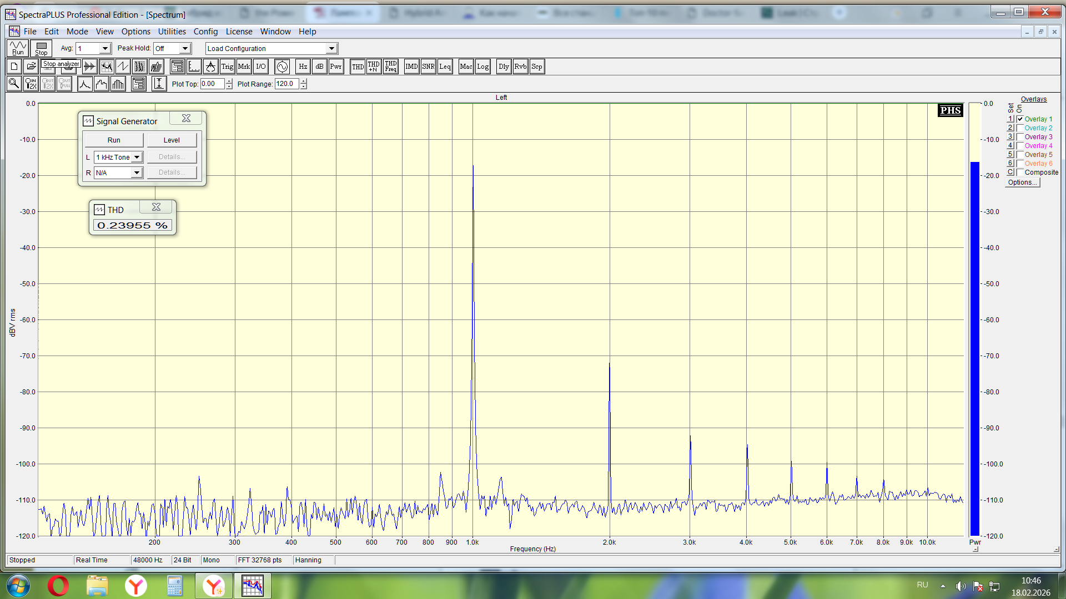Select the Zoom magnifier tool

(x=14, y=84)
